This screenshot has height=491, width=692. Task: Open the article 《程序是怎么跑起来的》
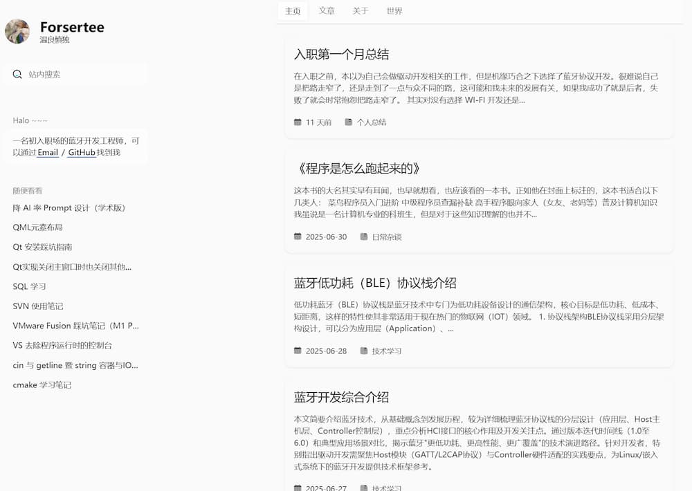358,169
